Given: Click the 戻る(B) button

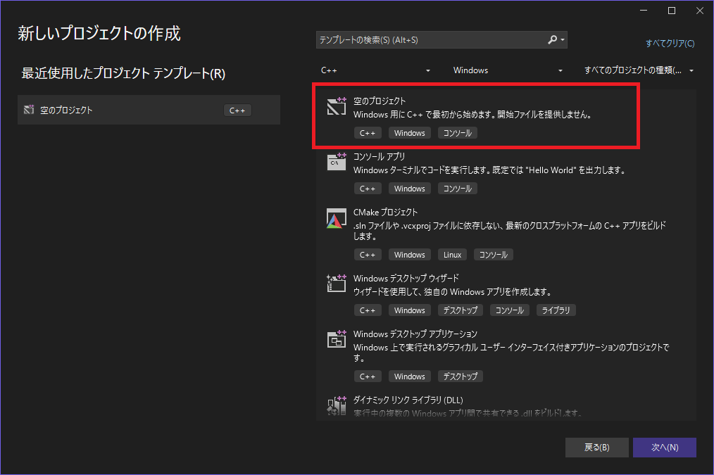Looking at the screenshot, I should (x=596, y=447).
